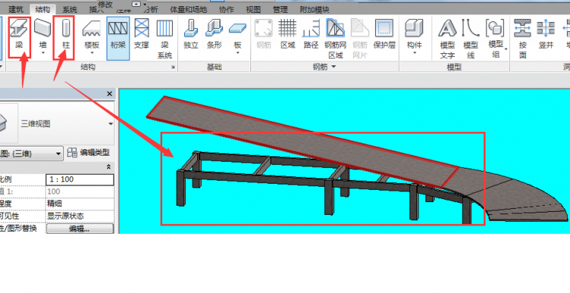The width and height of the screenshot is (570, 293).
Task: Select the 按面 opening by face tool
Action: pyautogui.click(x=523, y=39)
